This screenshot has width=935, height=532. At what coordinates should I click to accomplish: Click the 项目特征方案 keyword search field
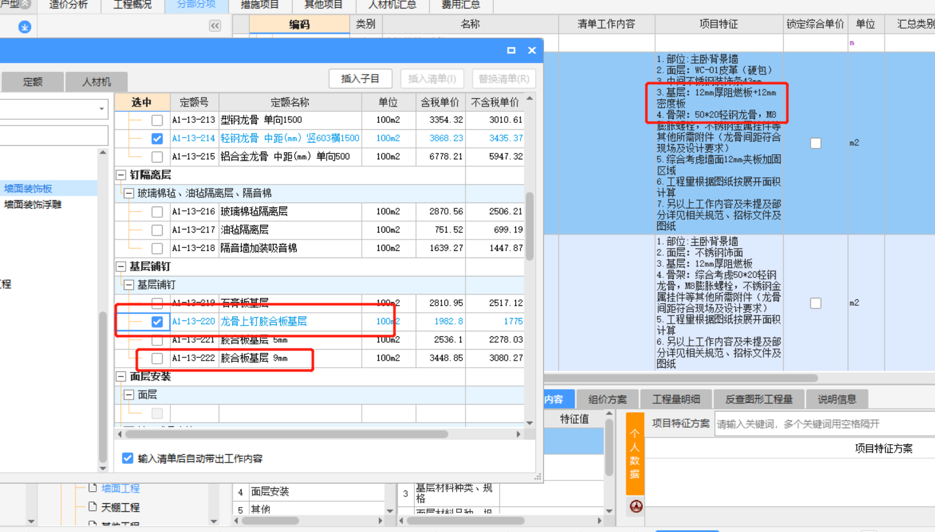825,424
